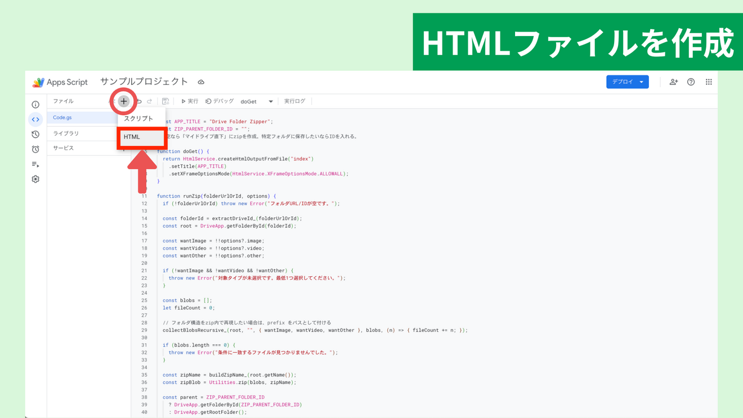The image size is (743, 418).
Task: Click line number 12 in the gutter
Action: point(145,204)
